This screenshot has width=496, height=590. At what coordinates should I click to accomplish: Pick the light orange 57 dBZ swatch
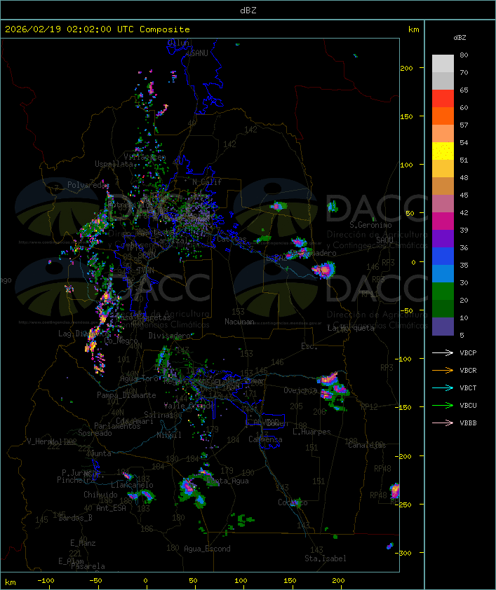point(443,134)
